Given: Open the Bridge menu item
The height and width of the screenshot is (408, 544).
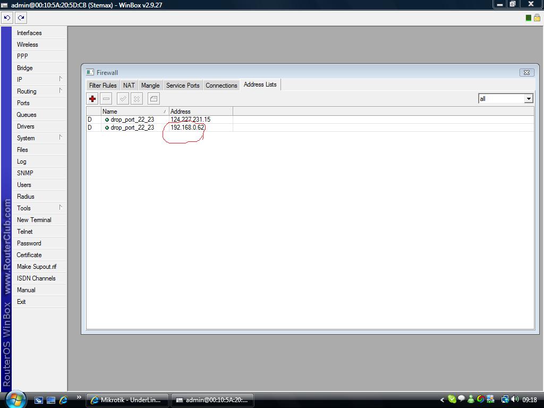Looking at the screenshot, I should coord(39,68).
